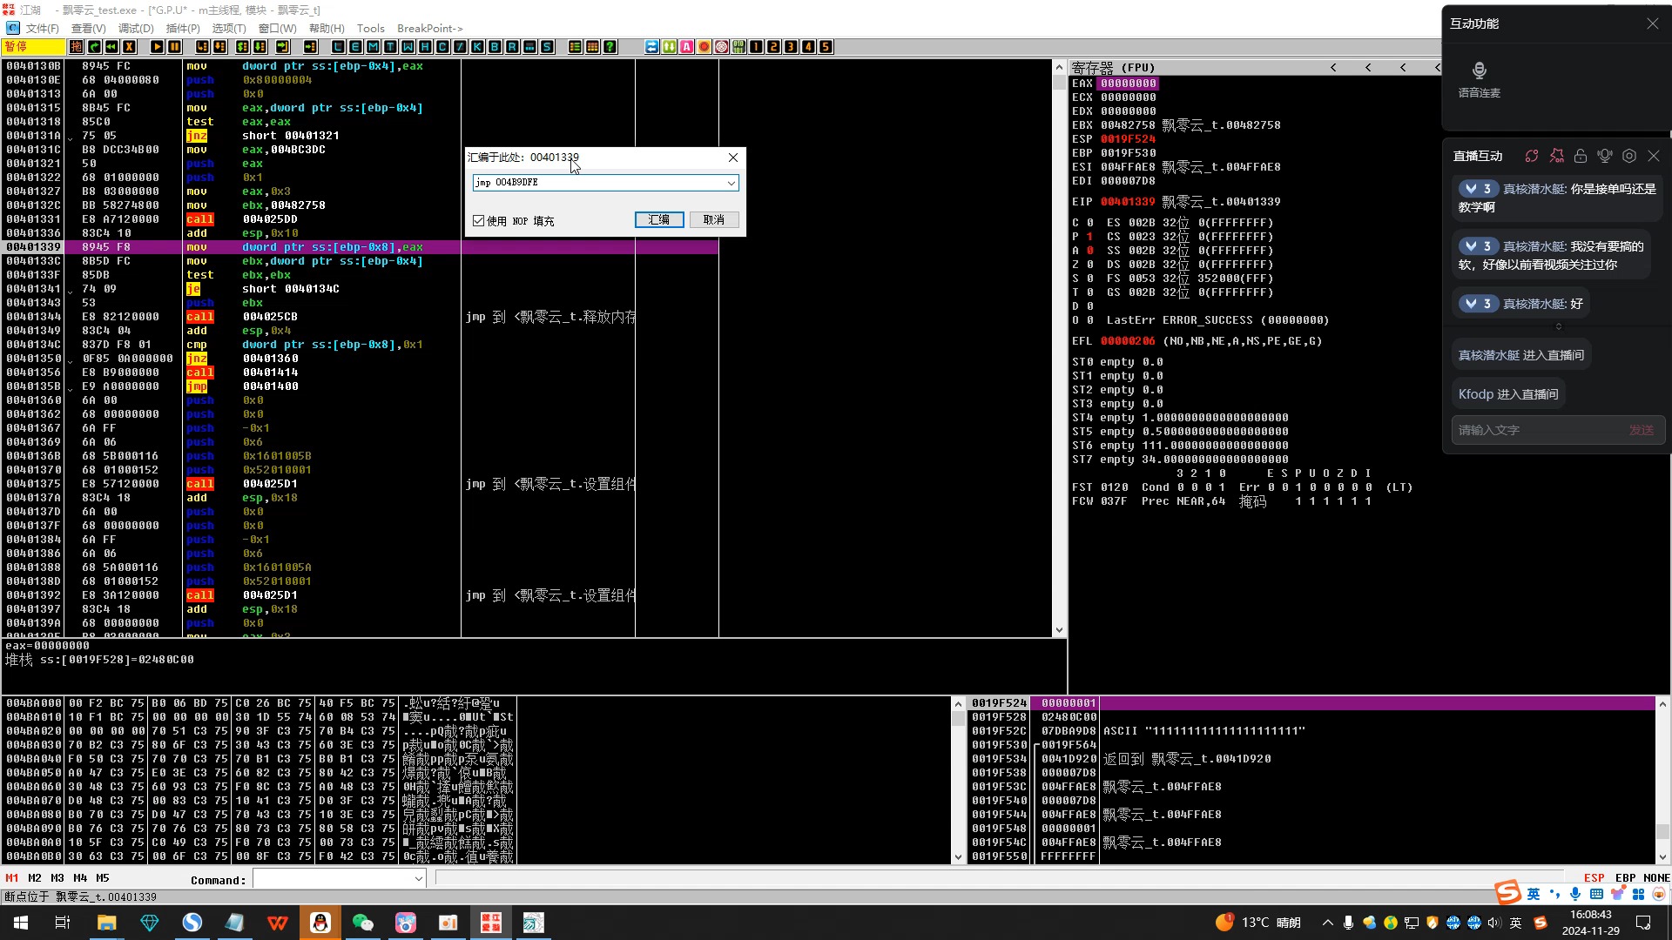
Task: Click the carry flag C bit value
Action: [1089, 223]
